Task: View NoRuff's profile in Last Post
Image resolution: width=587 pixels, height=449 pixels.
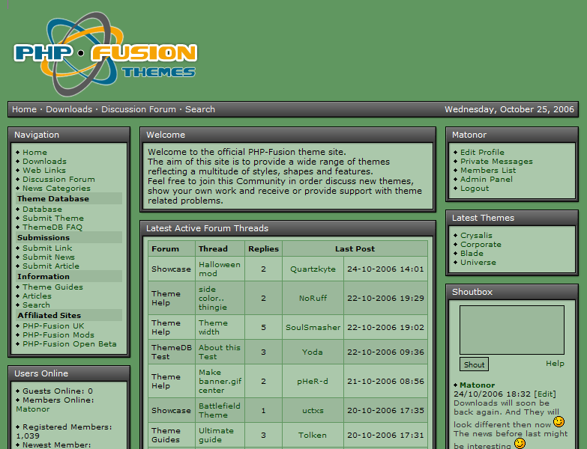Action: 313,298
